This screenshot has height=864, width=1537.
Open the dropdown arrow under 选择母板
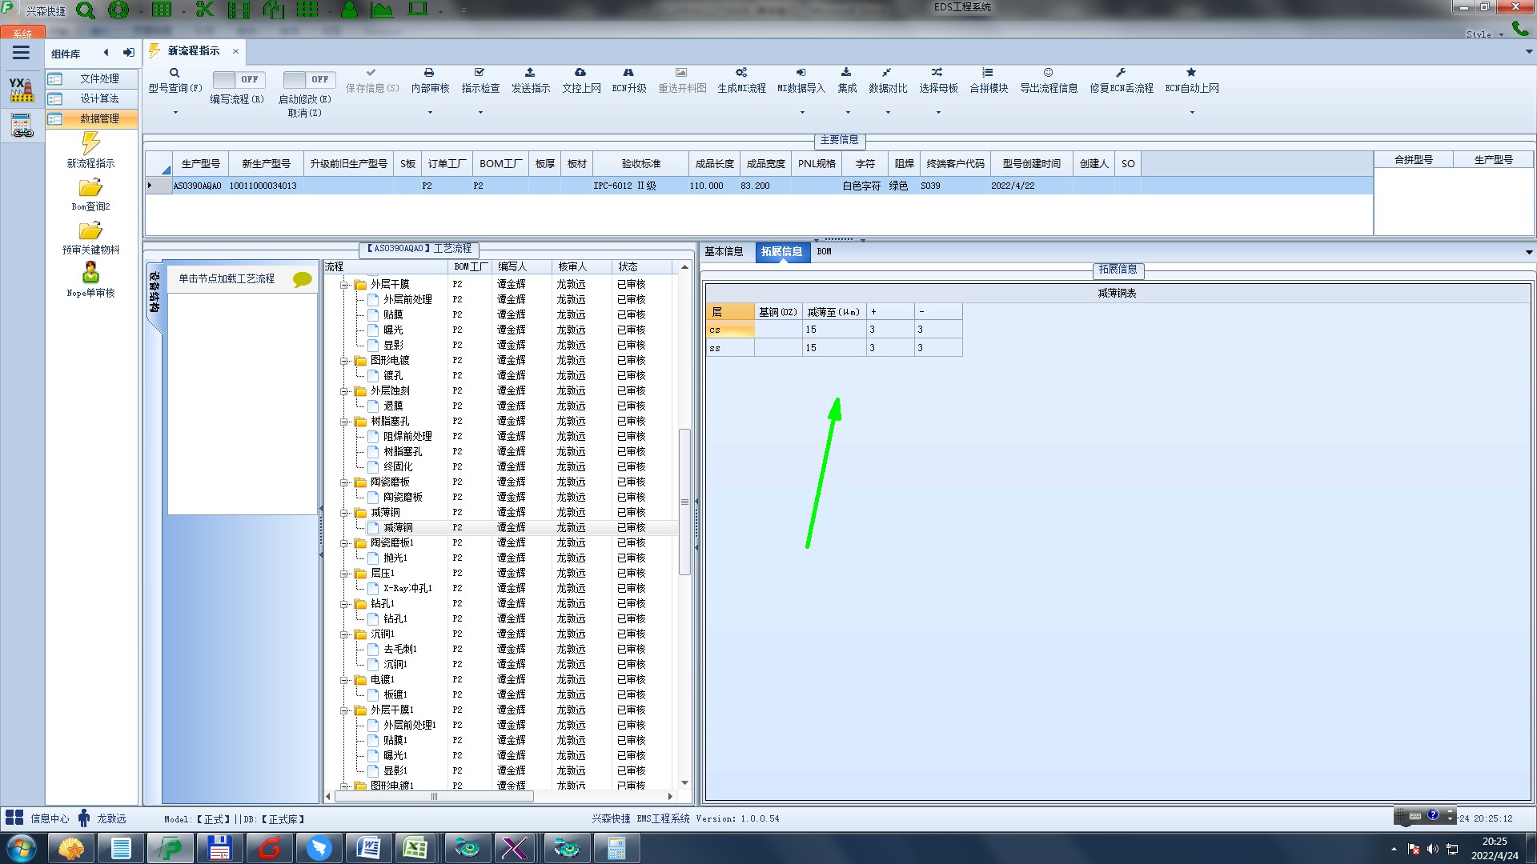tap(938, 113)
